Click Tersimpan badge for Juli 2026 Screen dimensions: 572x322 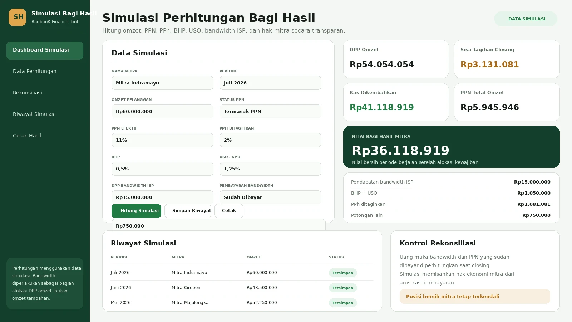pyautogui.click(x=343, y=273)
